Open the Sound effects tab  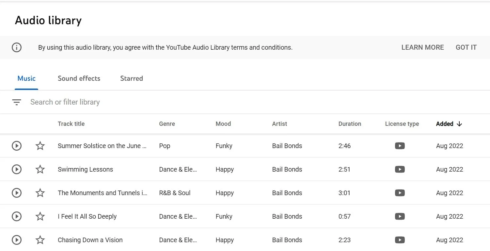click(79, 78)
